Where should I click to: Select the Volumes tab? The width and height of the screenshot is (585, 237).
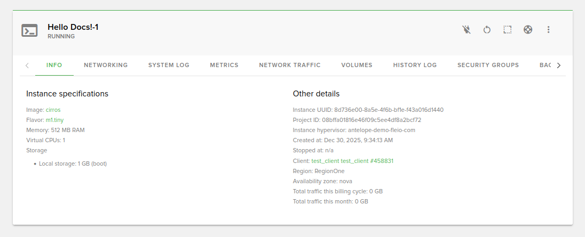coord(357,65)
